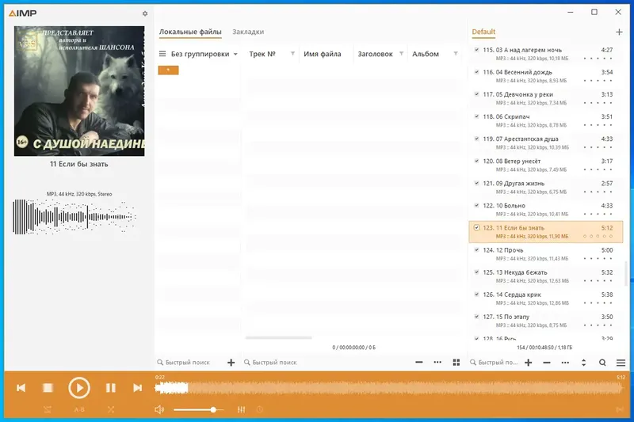634x422 pixels.
Task: Focus grouping tree quick search field
Action: (188, 363)
